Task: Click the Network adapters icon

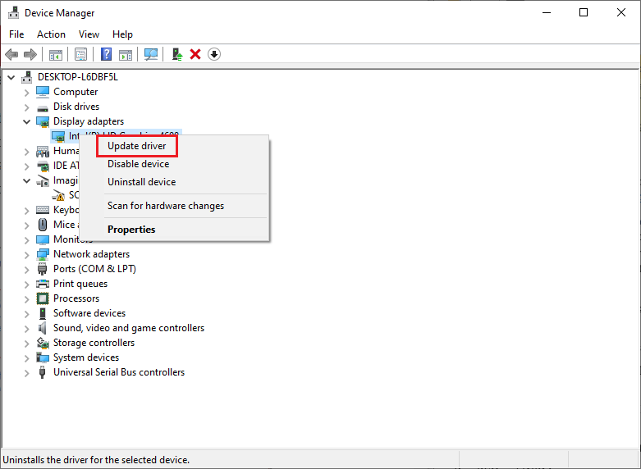Action: [43, 254]
